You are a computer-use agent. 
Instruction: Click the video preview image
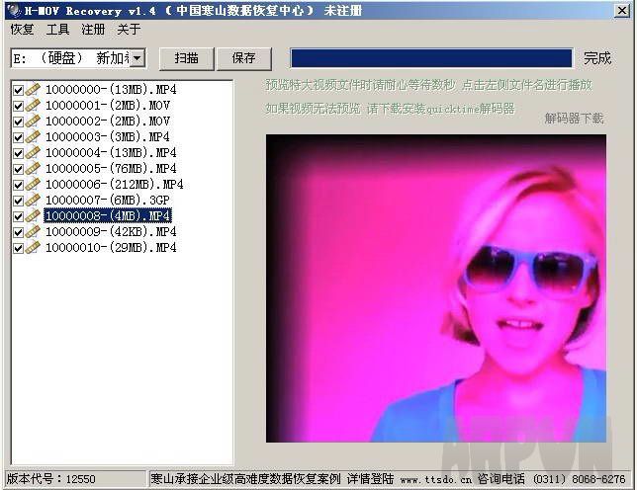point(436,288)
